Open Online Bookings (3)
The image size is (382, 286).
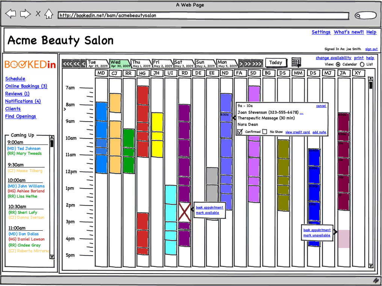point(26,86)
